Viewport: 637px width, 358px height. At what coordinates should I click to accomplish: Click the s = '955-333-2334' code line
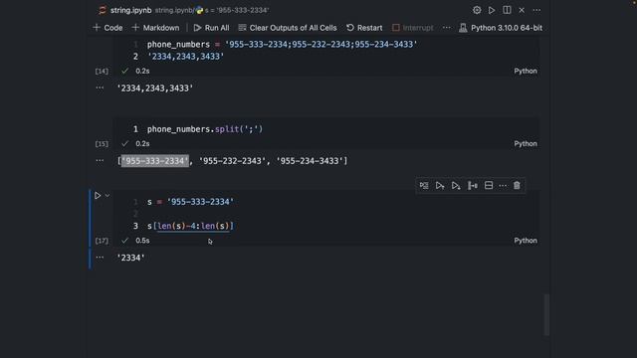(x=190, y=202)
